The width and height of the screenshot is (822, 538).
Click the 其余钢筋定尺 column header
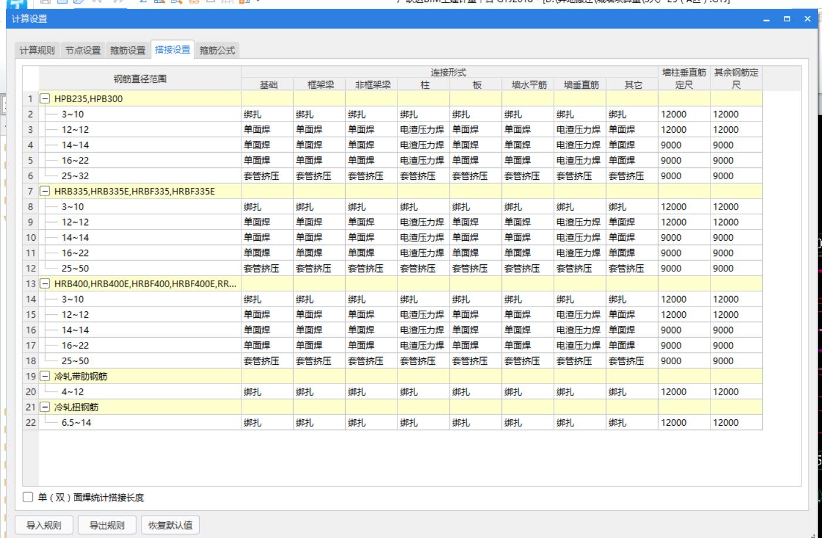[736, 79]
